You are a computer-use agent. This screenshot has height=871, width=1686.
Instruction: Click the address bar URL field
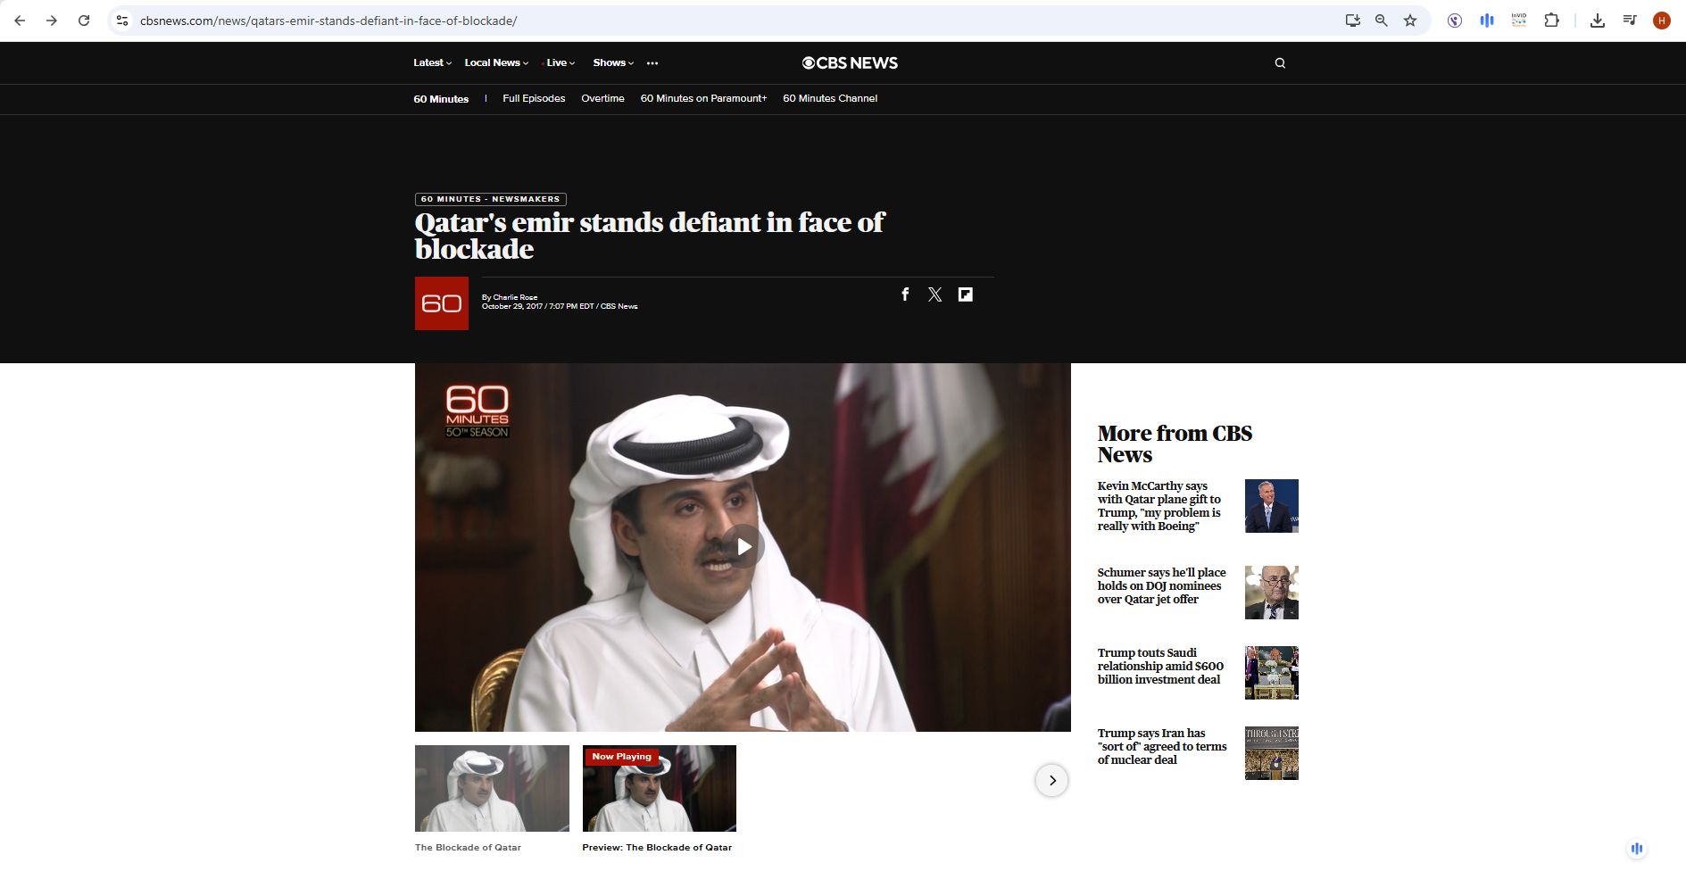732,21
